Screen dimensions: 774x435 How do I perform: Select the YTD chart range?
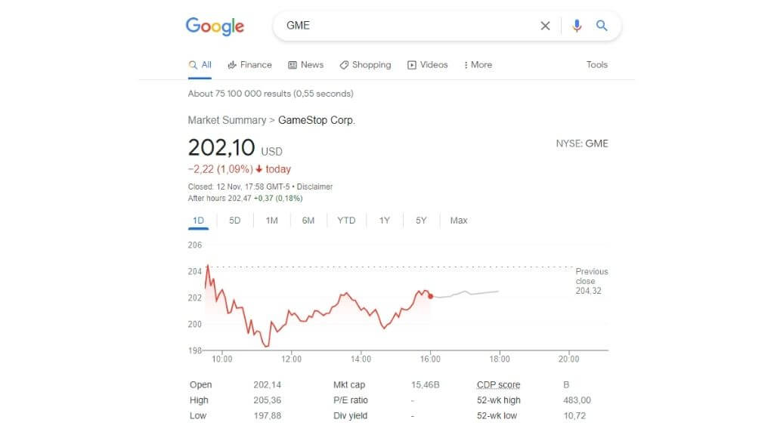click(x=346, y=221)
